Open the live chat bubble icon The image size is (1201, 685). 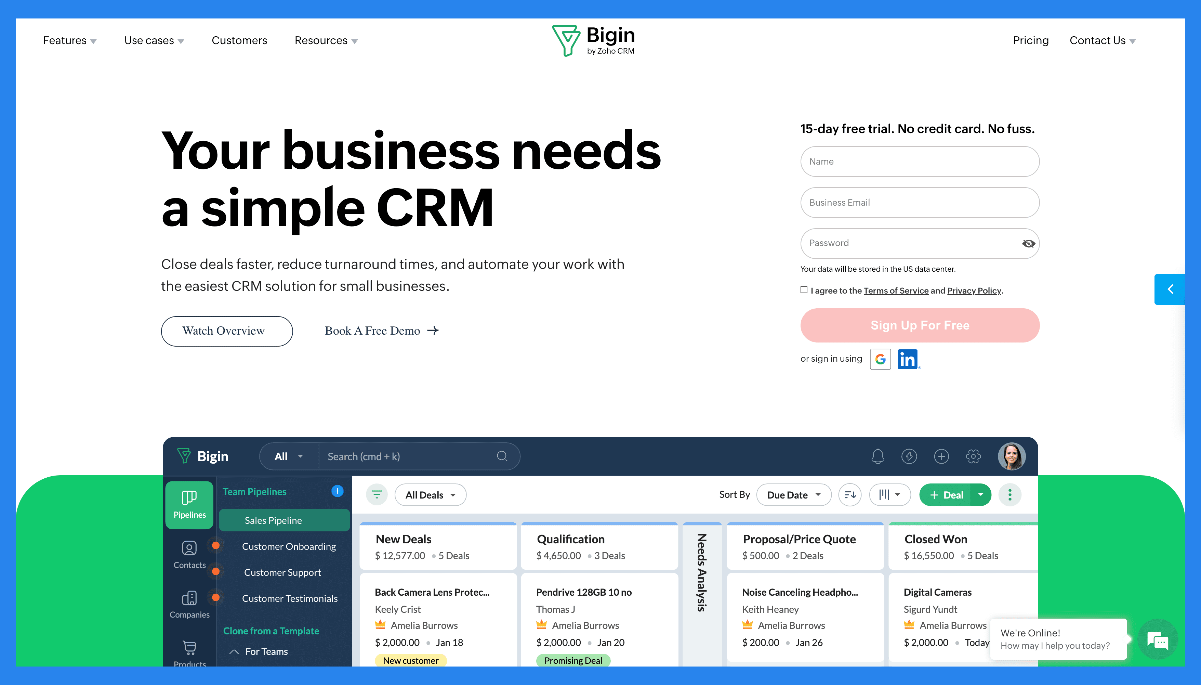[x=1157, y=640]
